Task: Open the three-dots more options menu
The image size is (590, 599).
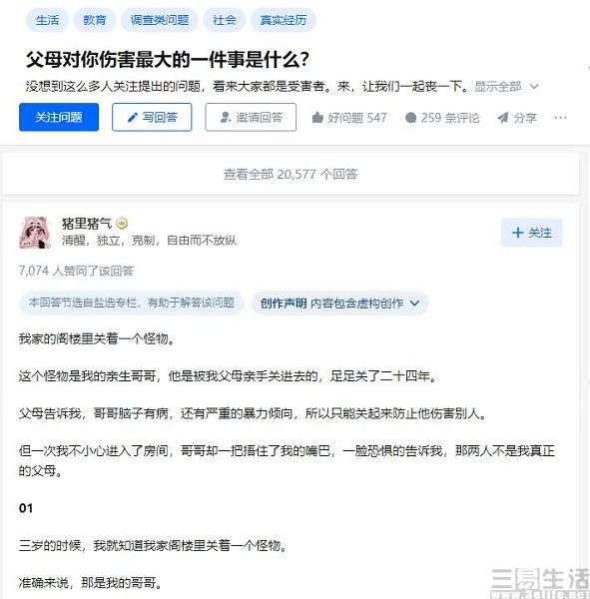Action: click(x=560, y=117)
